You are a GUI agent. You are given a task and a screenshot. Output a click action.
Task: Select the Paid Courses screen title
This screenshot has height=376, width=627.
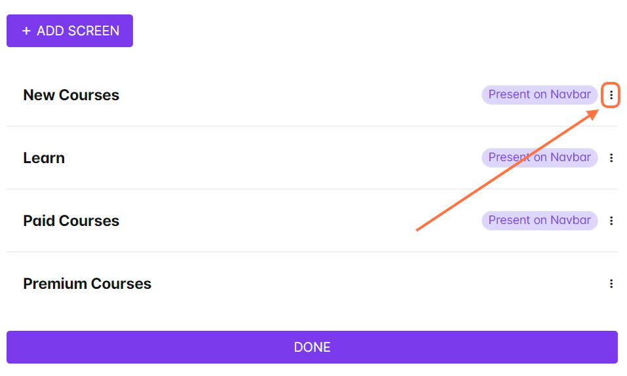pyautogui.click(x=71, y=221)
